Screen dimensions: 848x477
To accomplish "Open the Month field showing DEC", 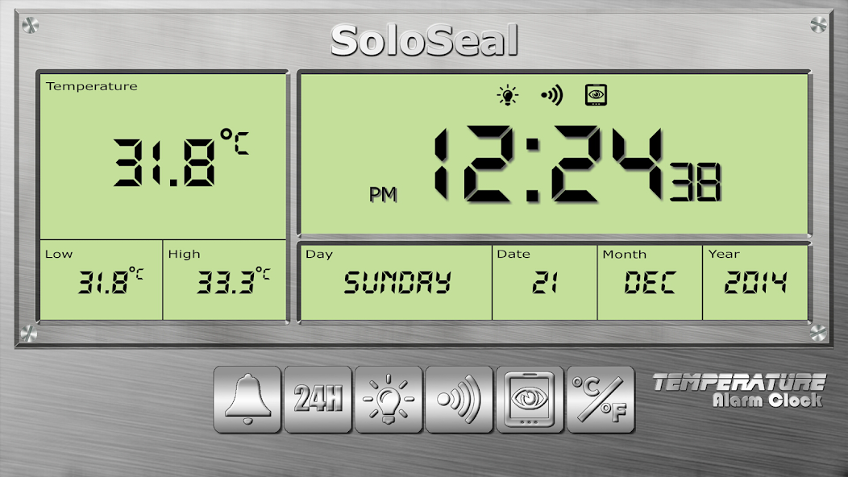I will (x=649, y=280).
